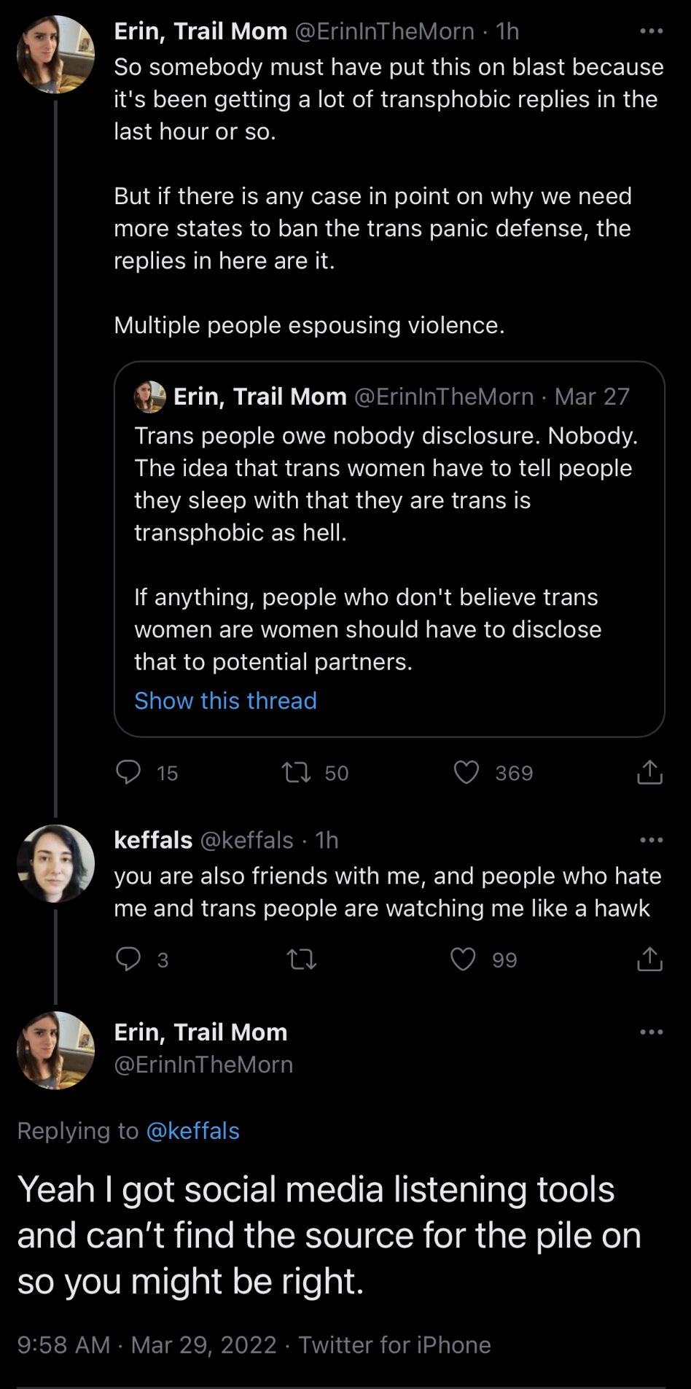Open Erin's avatar on the bottom reply
The image size is (691, 1389).
(55, 1050)
